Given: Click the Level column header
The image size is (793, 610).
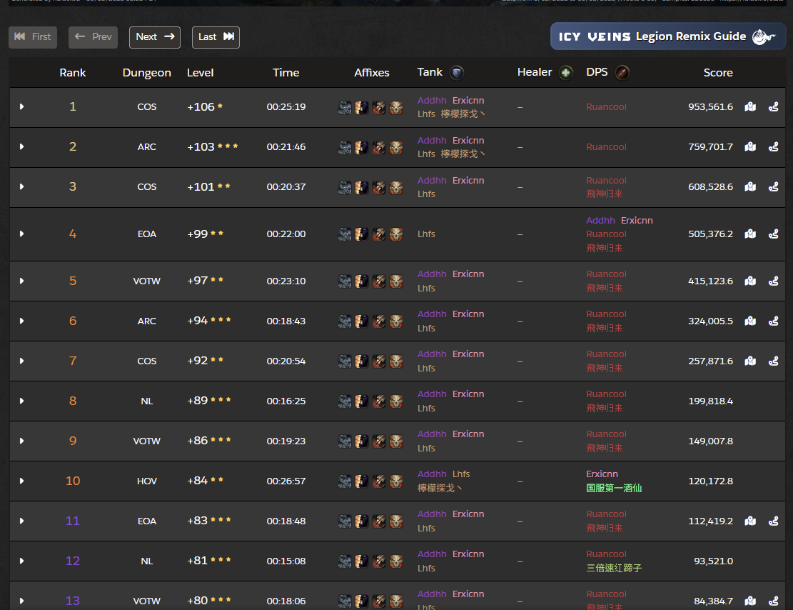Looking at the screenshot, I should coord(201,73).
